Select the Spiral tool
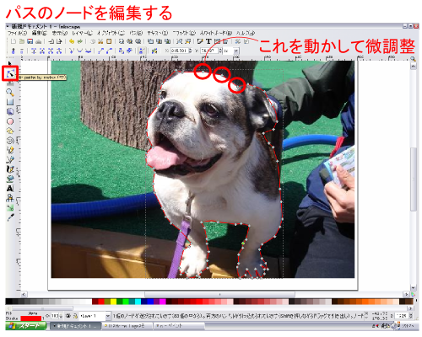Screen dimensions: 422x337 (10, 141)
